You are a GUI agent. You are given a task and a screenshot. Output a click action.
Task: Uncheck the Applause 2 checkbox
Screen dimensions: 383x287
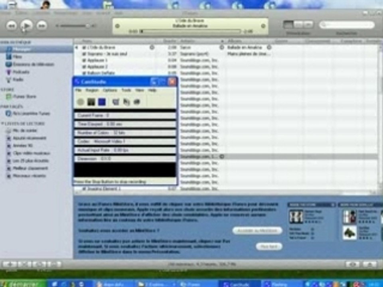point(84,67)
